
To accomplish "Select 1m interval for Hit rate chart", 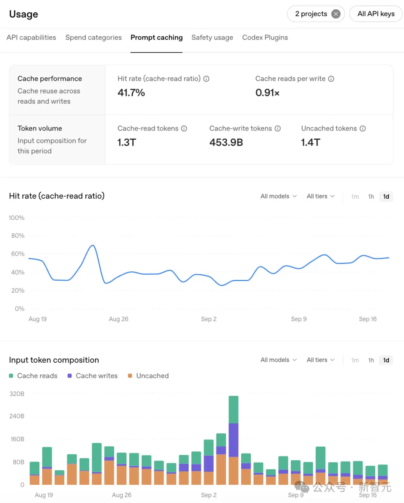I will coord(355,196).
